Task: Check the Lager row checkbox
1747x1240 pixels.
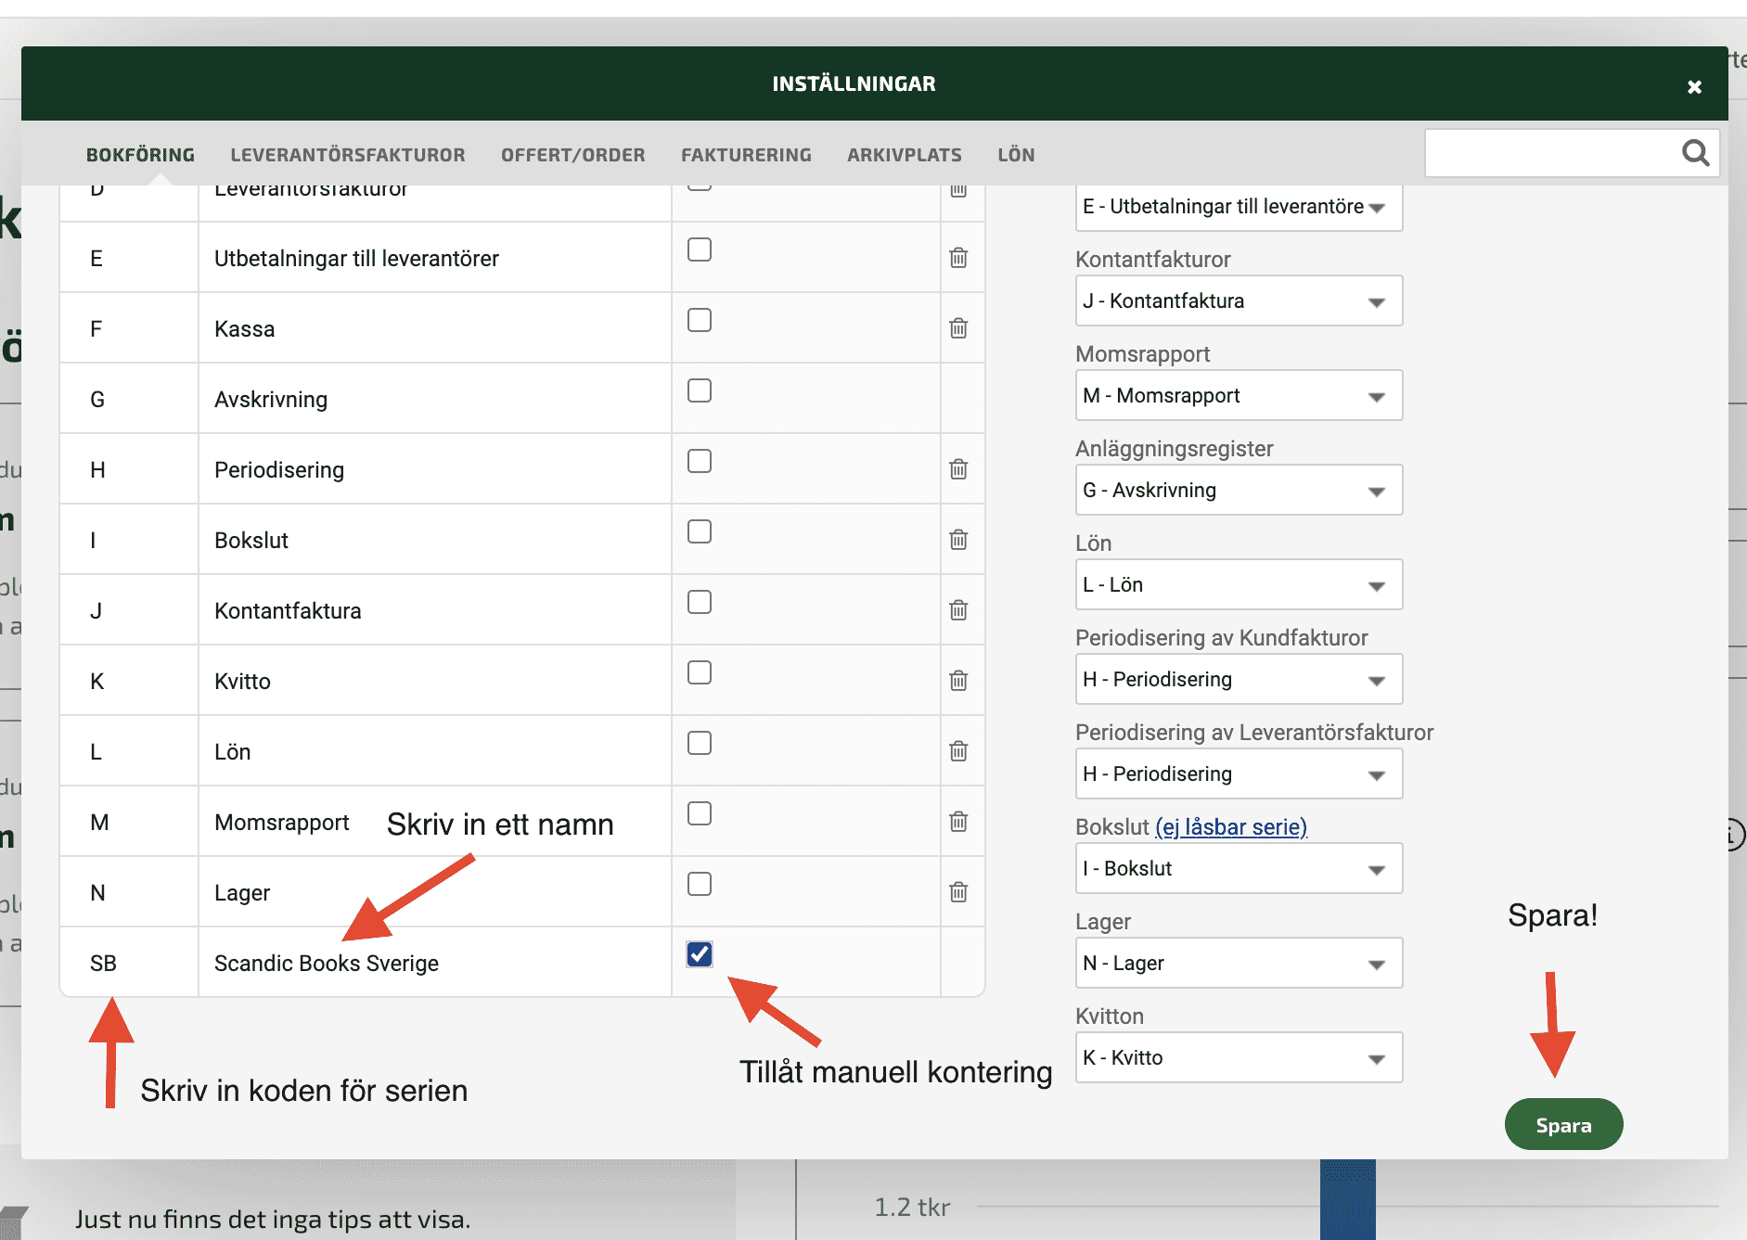Action: pyautogui.click(x=700, y=884)
